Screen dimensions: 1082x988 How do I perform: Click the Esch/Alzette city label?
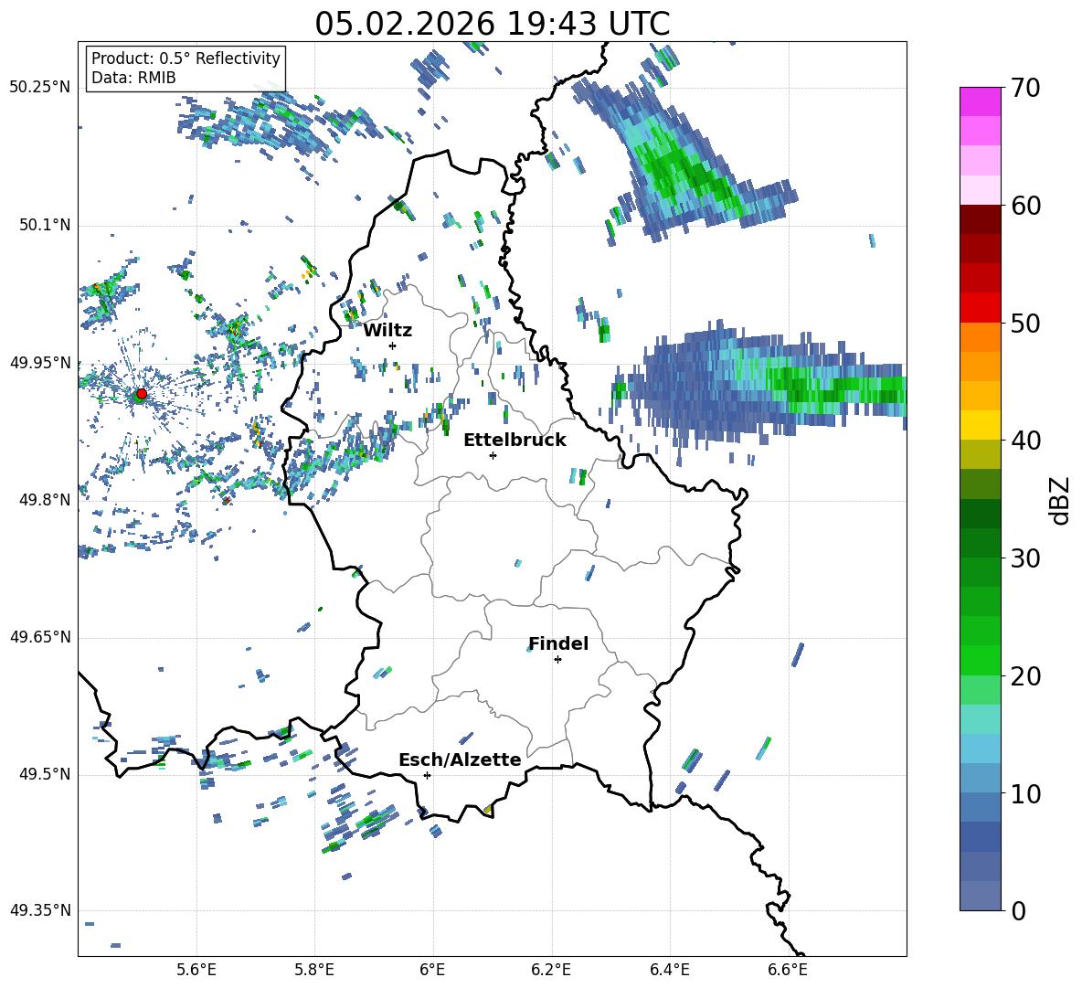coord(460,760)
